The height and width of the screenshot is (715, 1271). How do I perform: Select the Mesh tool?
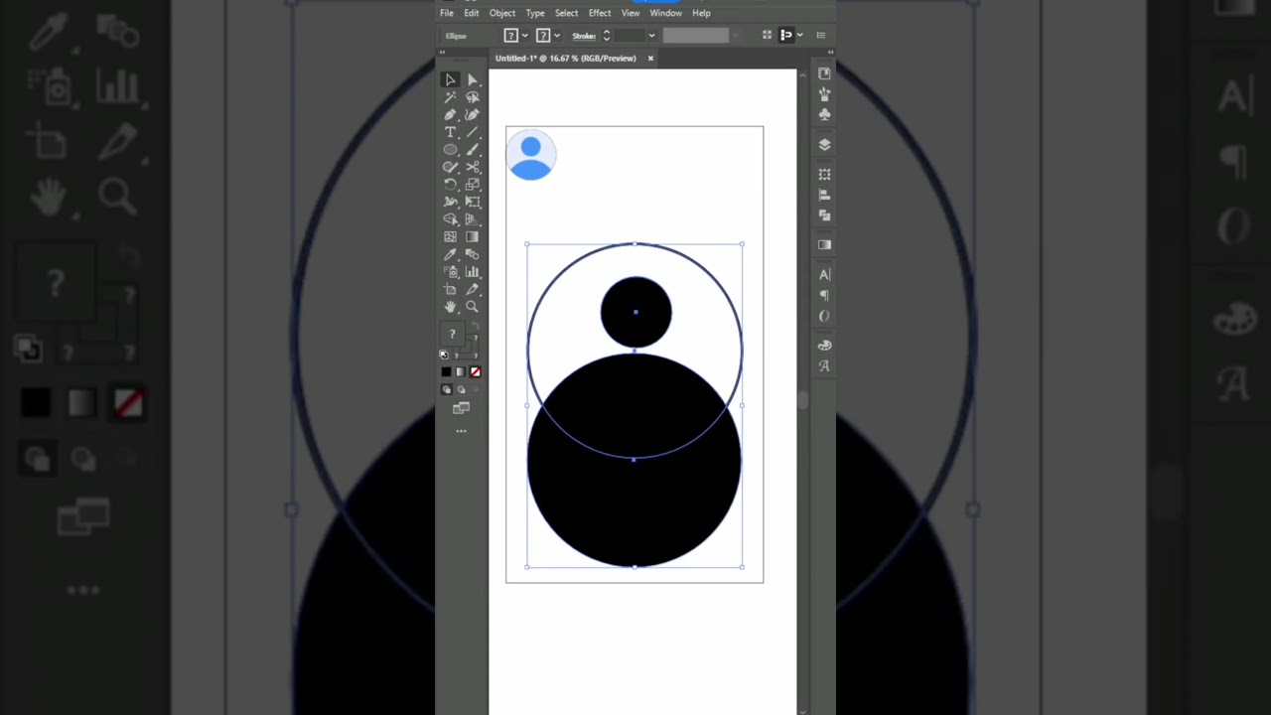(x=450, y=237)
